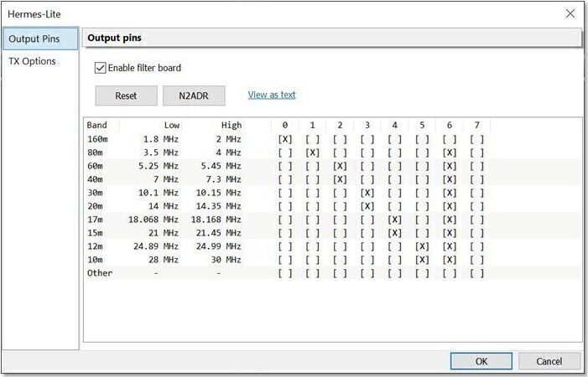Select the 40m band row label

(x=95, y=179)
